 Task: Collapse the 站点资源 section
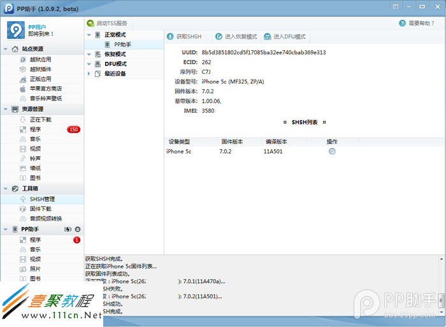[x=5, y=49]
